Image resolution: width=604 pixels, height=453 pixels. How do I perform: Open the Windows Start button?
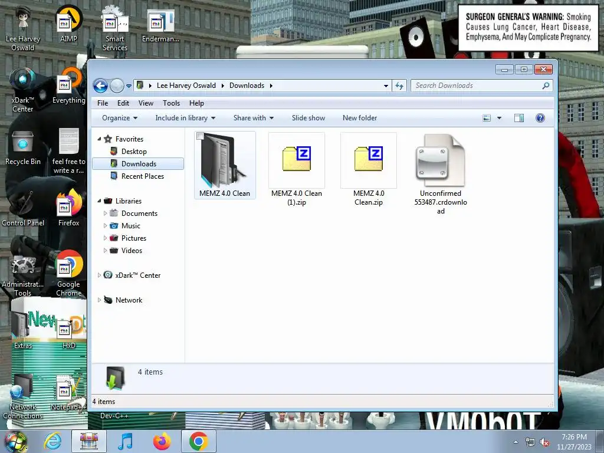tap(15, 441)
